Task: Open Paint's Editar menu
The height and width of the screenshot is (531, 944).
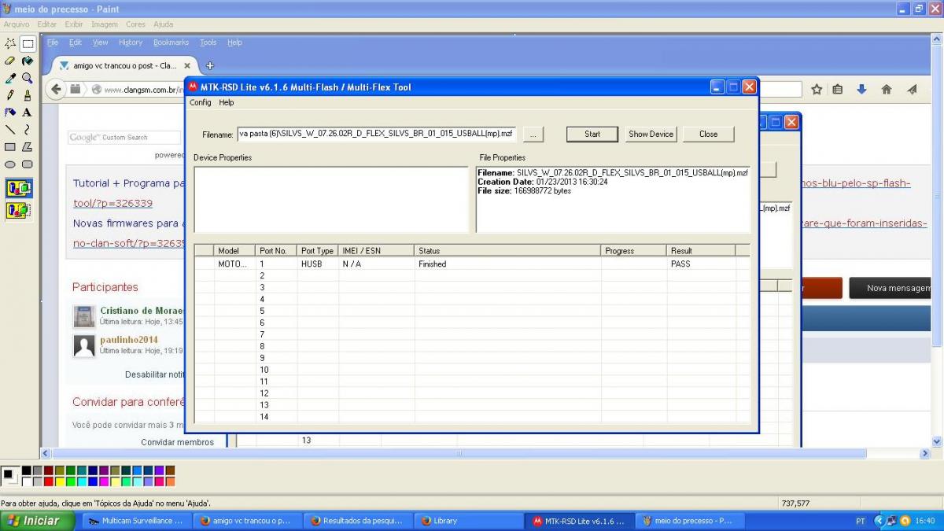Action: point(46,24)
